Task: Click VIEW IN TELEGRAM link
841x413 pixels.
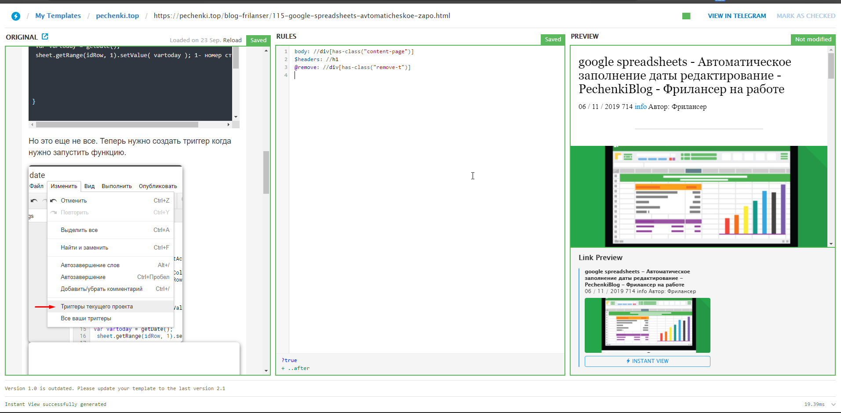Action: [737, 16]
